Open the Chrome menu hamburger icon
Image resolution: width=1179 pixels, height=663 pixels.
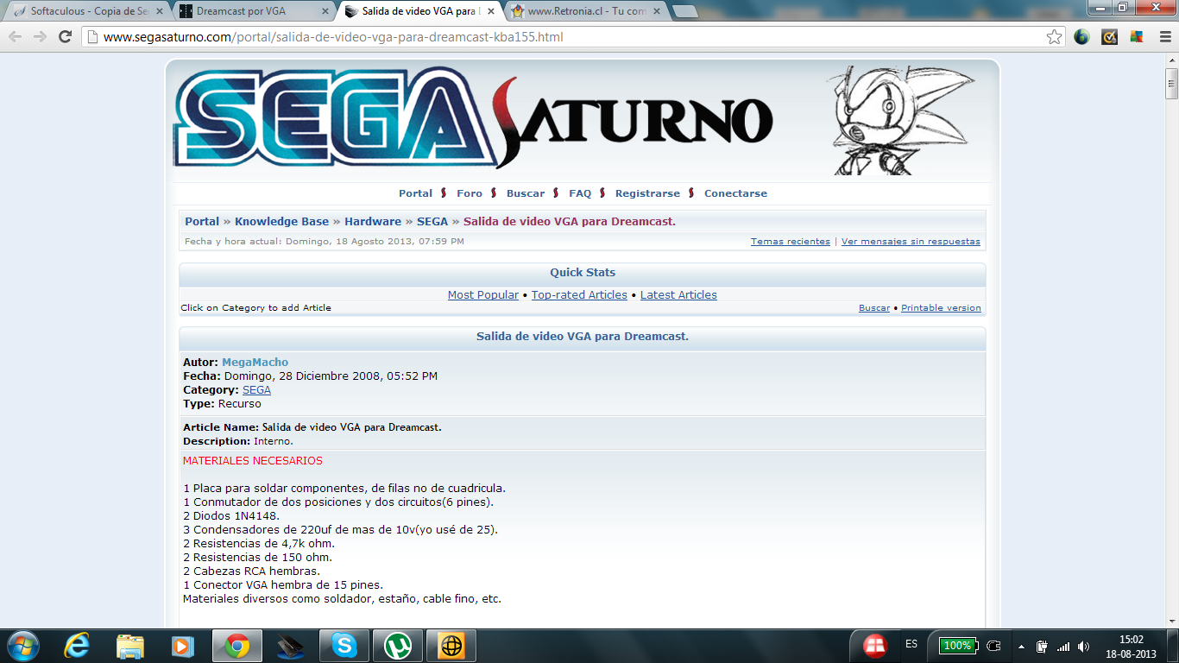(x=1162, y=37)
